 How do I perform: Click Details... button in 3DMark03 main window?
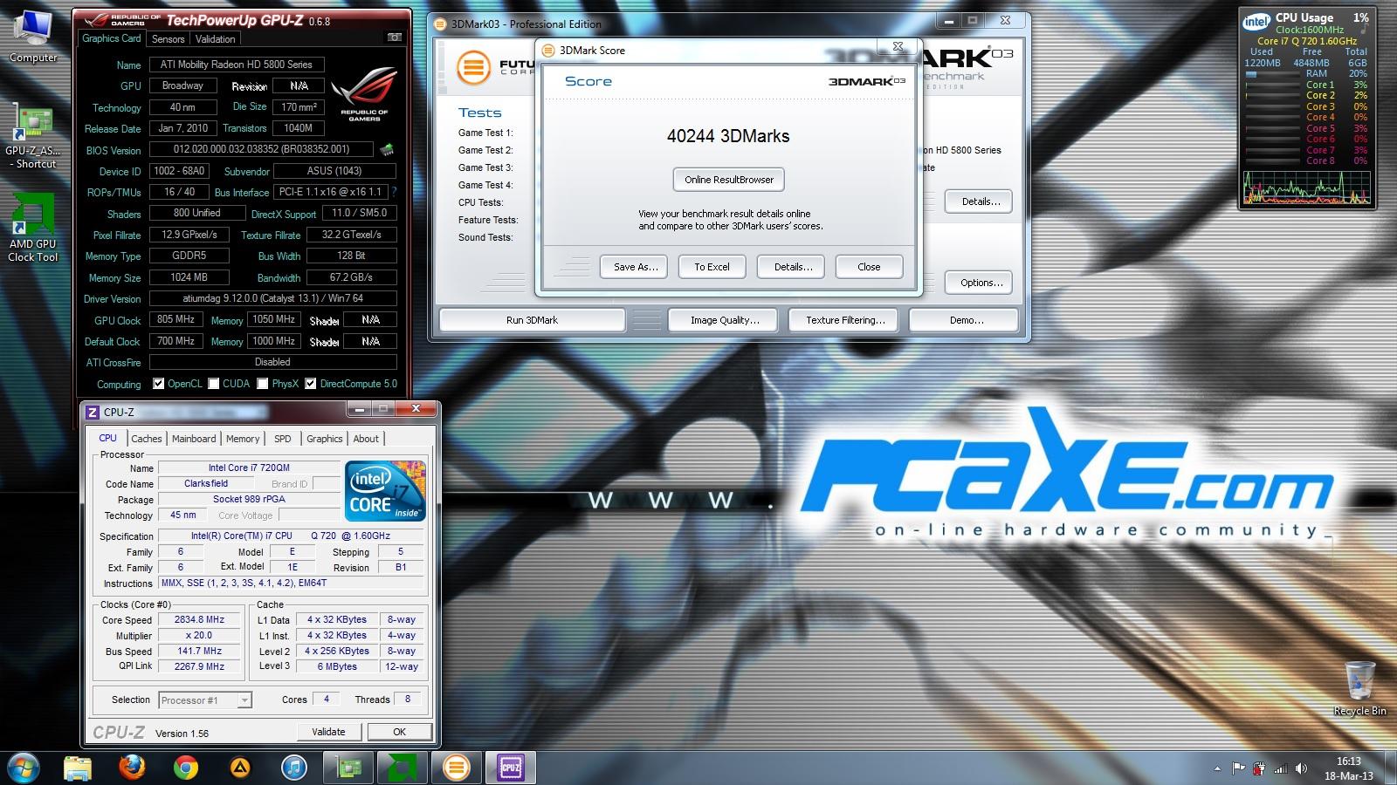(x=980, y=201)
